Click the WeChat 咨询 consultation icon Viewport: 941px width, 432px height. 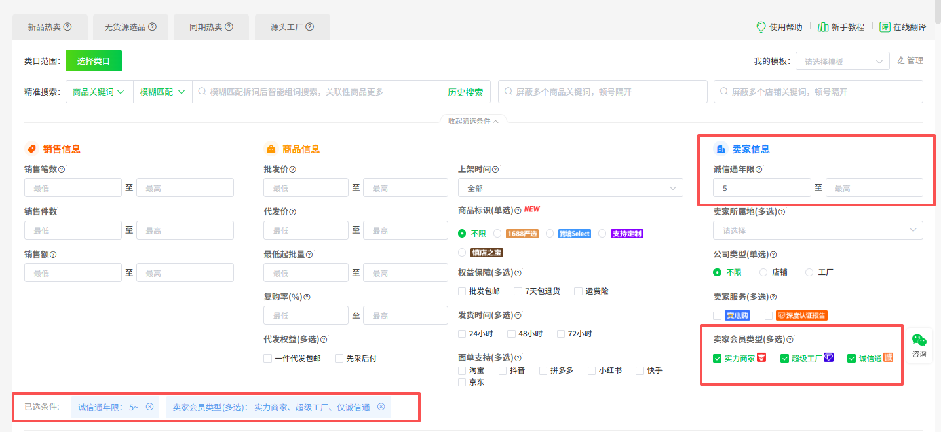[919, 340]
